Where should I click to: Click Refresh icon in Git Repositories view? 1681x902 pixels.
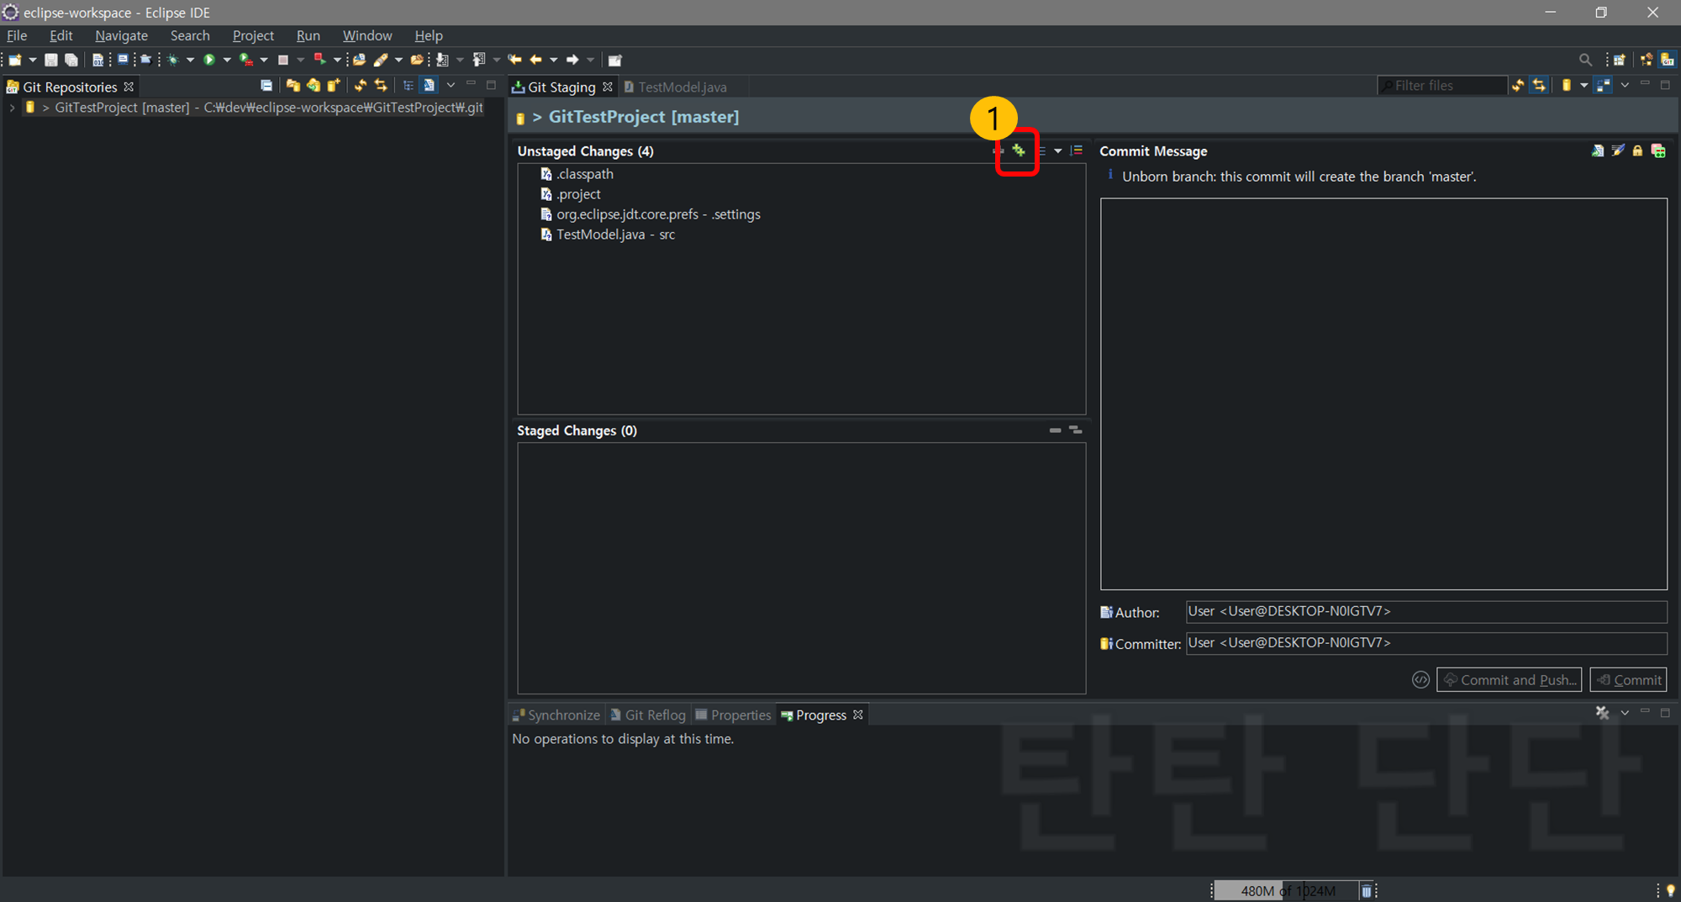[361, 85]
